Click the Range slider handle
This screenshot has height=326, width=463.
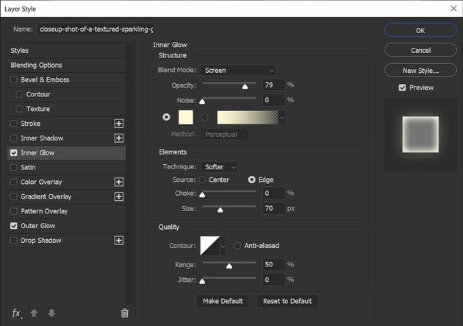point(229,266)
